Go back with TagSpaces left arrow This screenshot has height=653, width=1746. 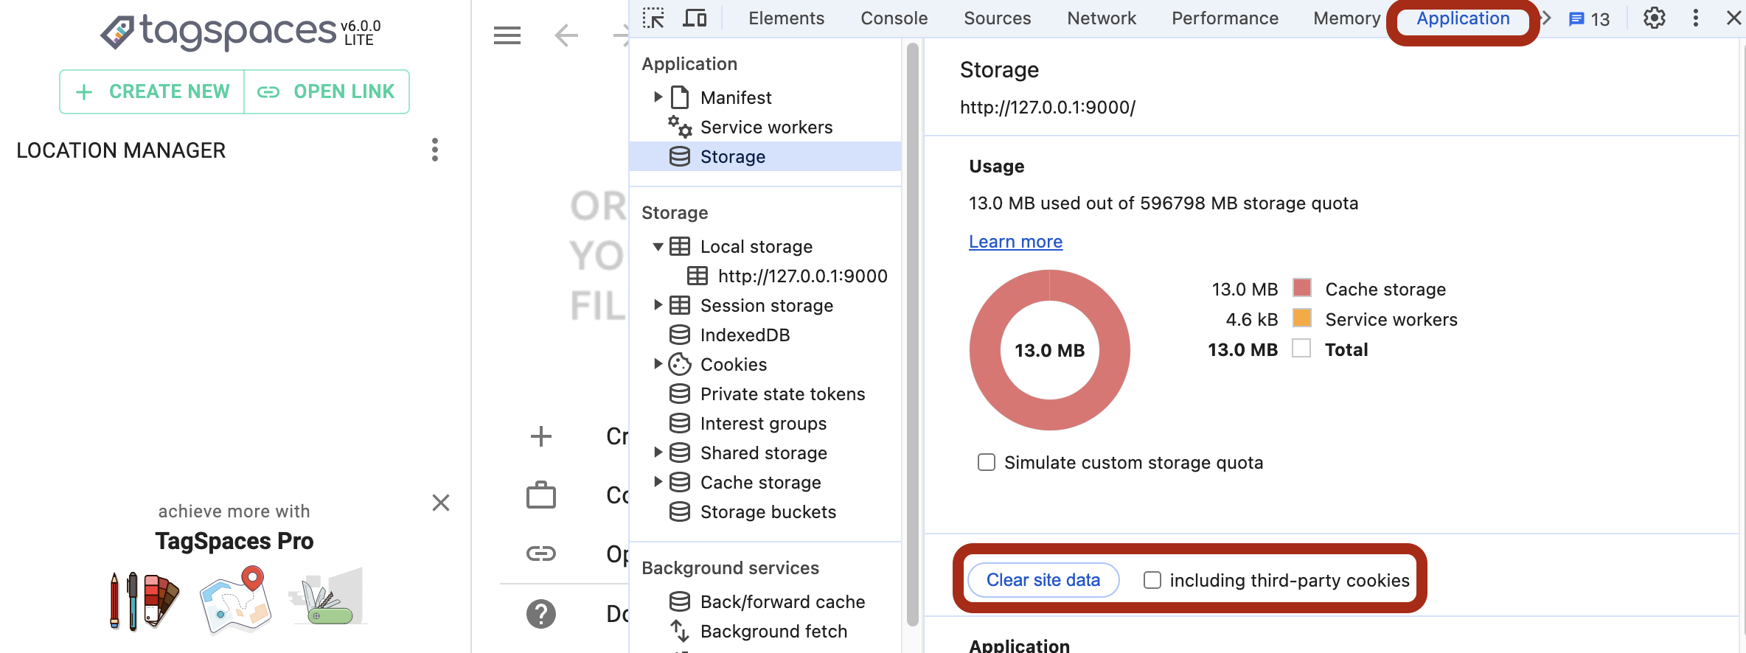click(x=566, y=35)
